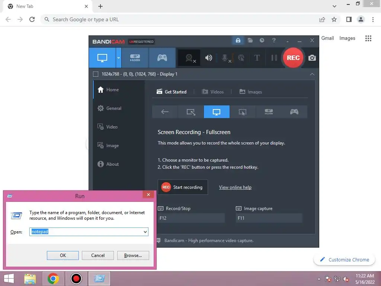Viewport: 381px width, 286px height.
Task: Open About section in Bandicam sidebar
Action: pos(119,164)
